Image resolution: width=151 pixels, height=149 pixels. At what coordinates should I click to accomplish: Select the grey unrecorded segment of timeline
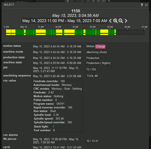pos(130,32)
